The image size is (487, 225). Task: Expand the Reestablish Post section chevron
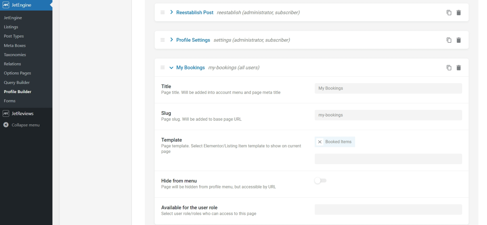[x=171, y=12]
